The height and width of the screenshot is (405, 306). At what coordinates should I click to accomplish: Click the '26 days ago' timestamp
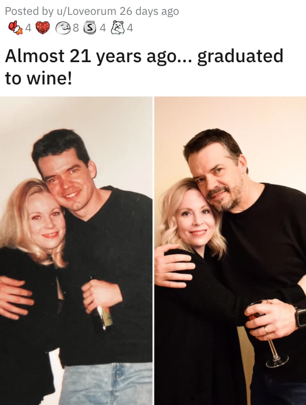click(x=149, y=11)
